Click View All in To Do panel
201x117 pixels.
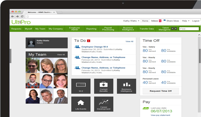129,41
